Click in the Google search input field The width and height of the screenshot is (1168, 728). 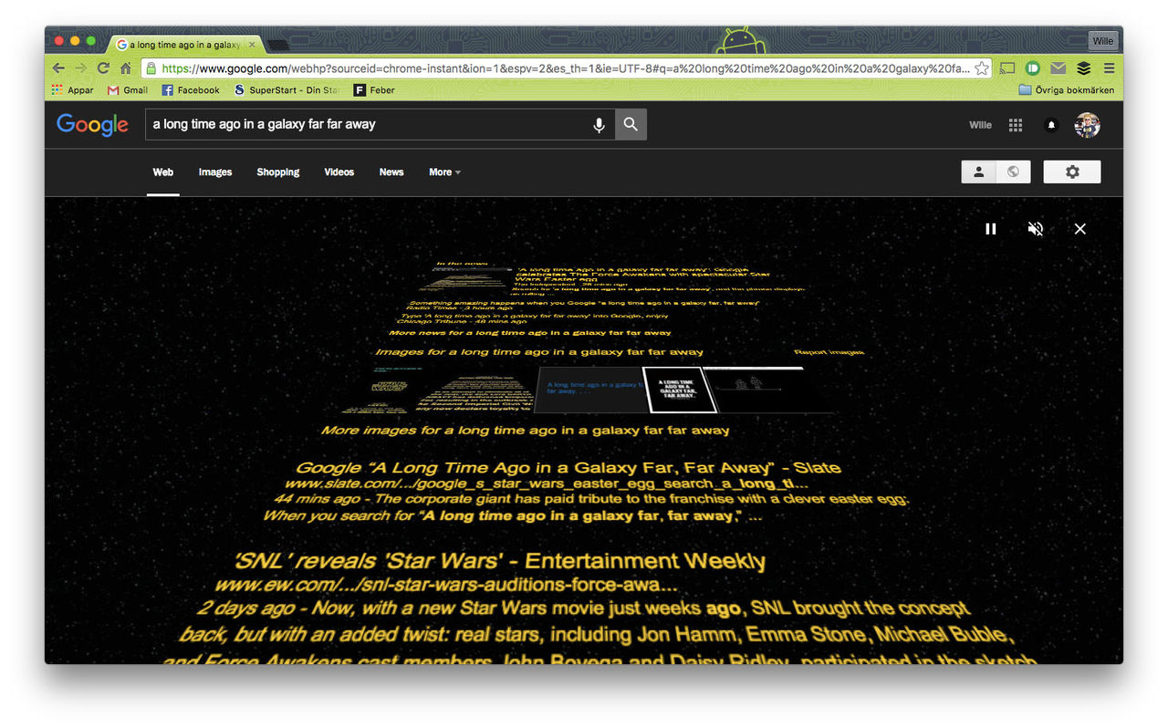click(365, 124)
